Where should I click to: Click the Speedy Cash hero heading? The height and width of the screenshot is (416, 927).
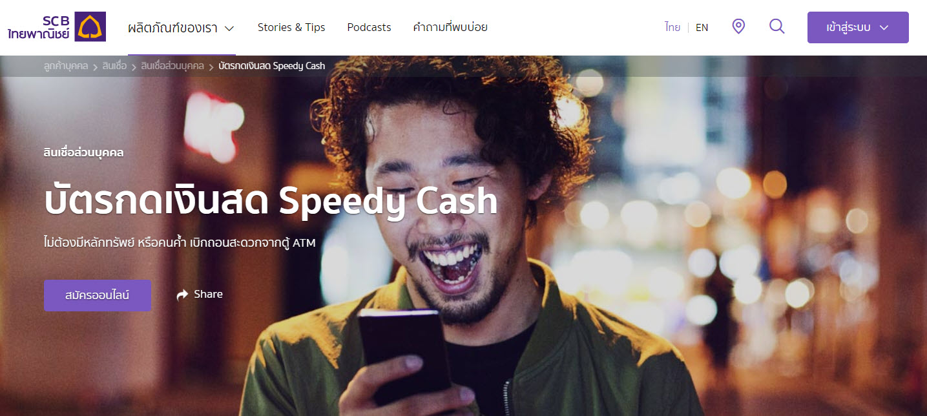pos(271,201)
